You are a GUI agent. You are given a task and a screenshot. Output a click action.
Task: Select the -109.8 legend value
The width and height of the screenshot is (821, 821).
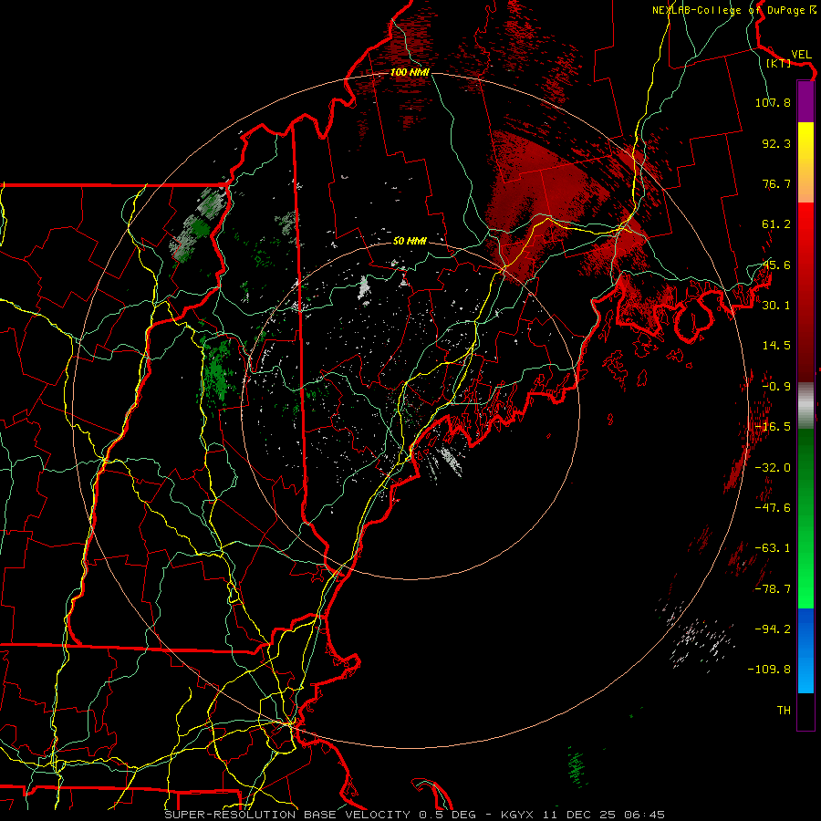click(x=770, y=670)
